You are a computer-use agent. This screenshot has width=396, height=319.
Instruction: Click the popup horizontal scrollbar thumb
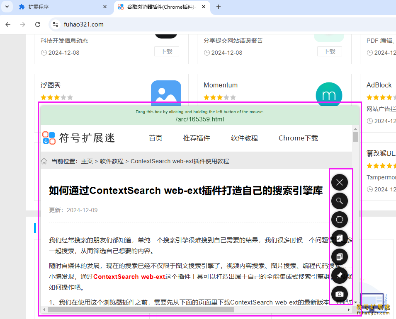141,309
